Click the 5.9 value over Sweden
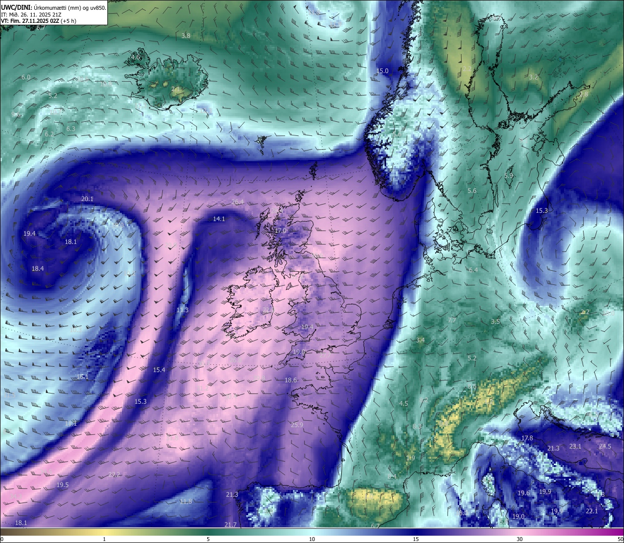The width and height of the screenshot is (624, 543). coord(508,175)
